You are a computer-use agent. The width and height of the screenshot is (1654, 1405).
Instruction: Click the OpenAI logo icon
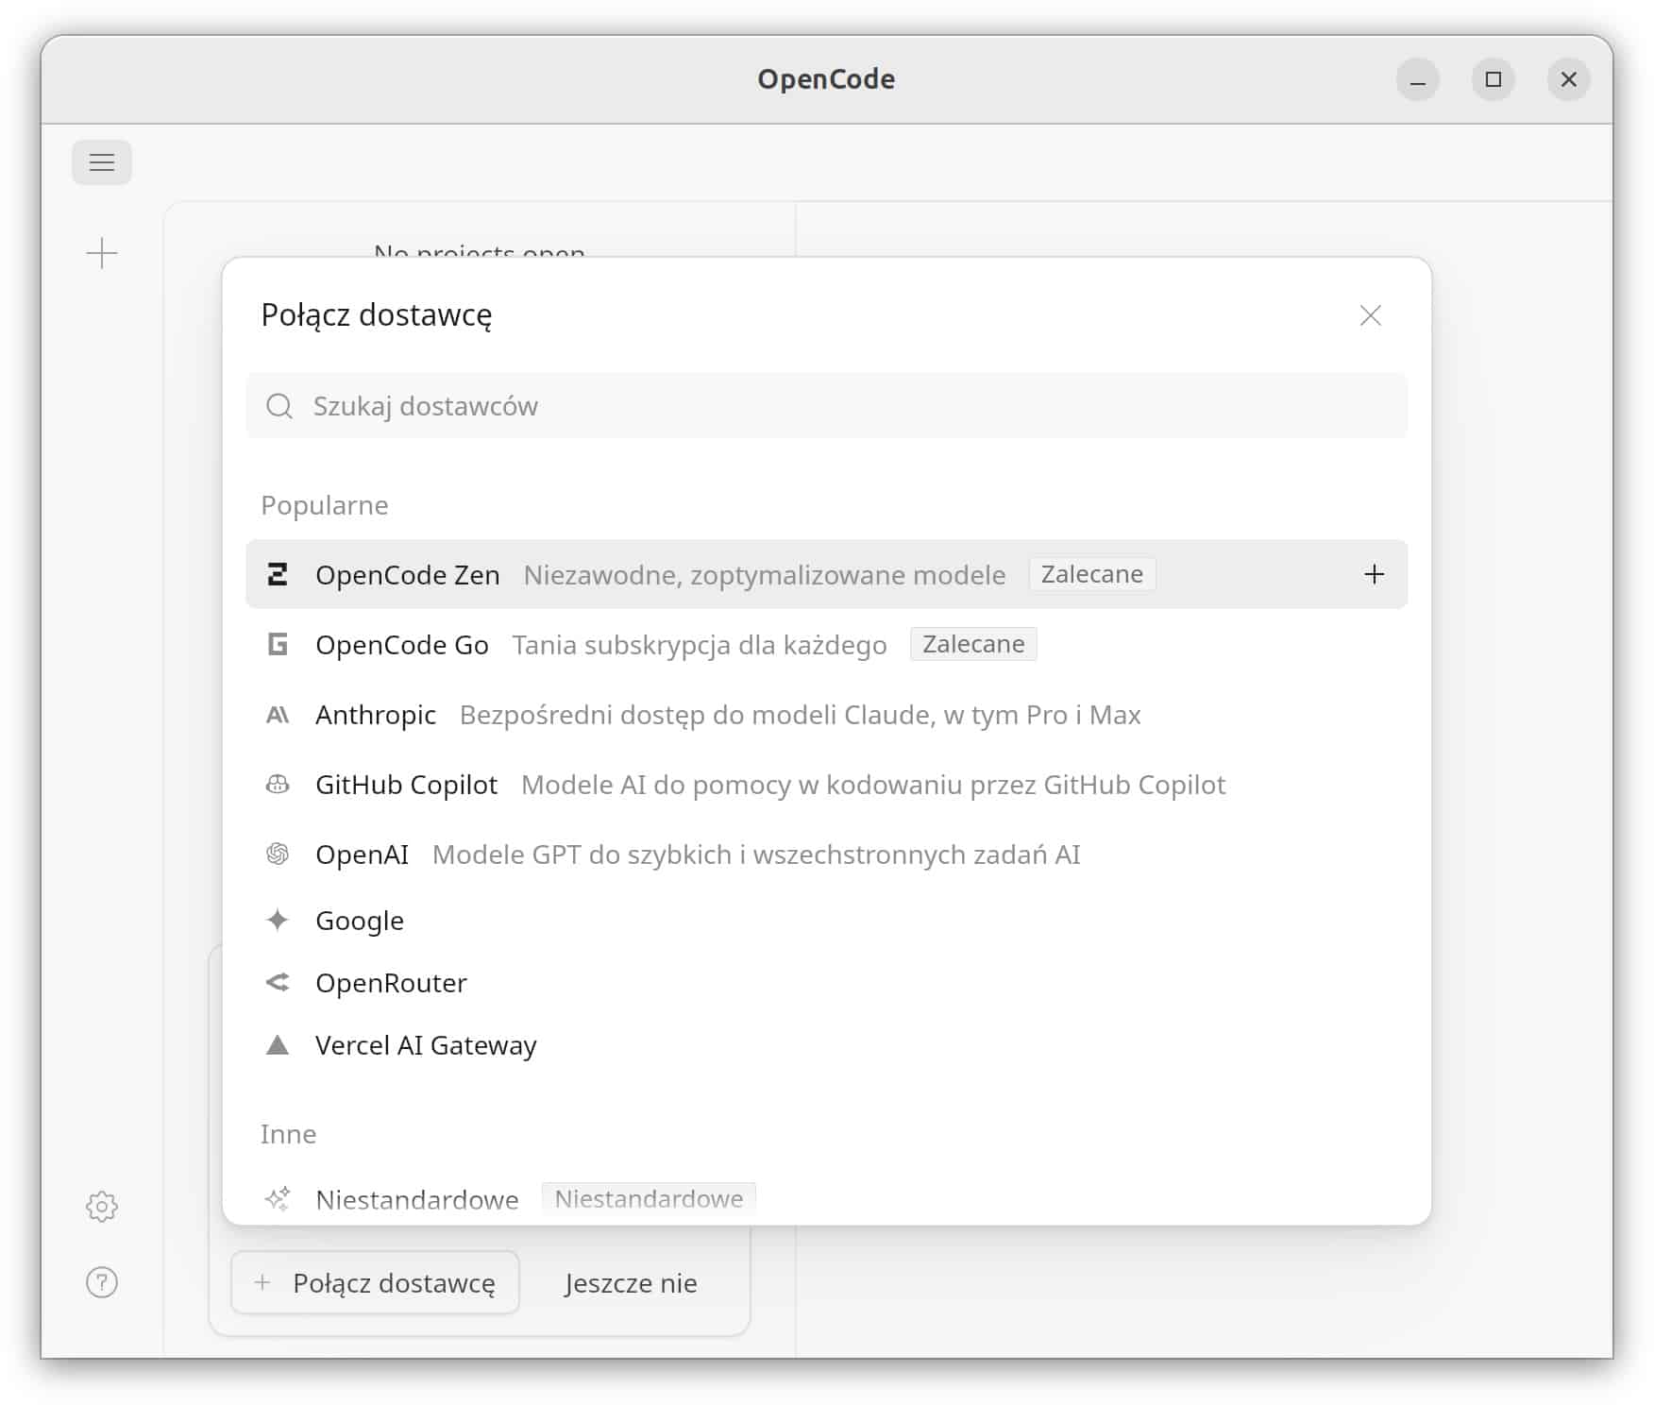[278, 855]
